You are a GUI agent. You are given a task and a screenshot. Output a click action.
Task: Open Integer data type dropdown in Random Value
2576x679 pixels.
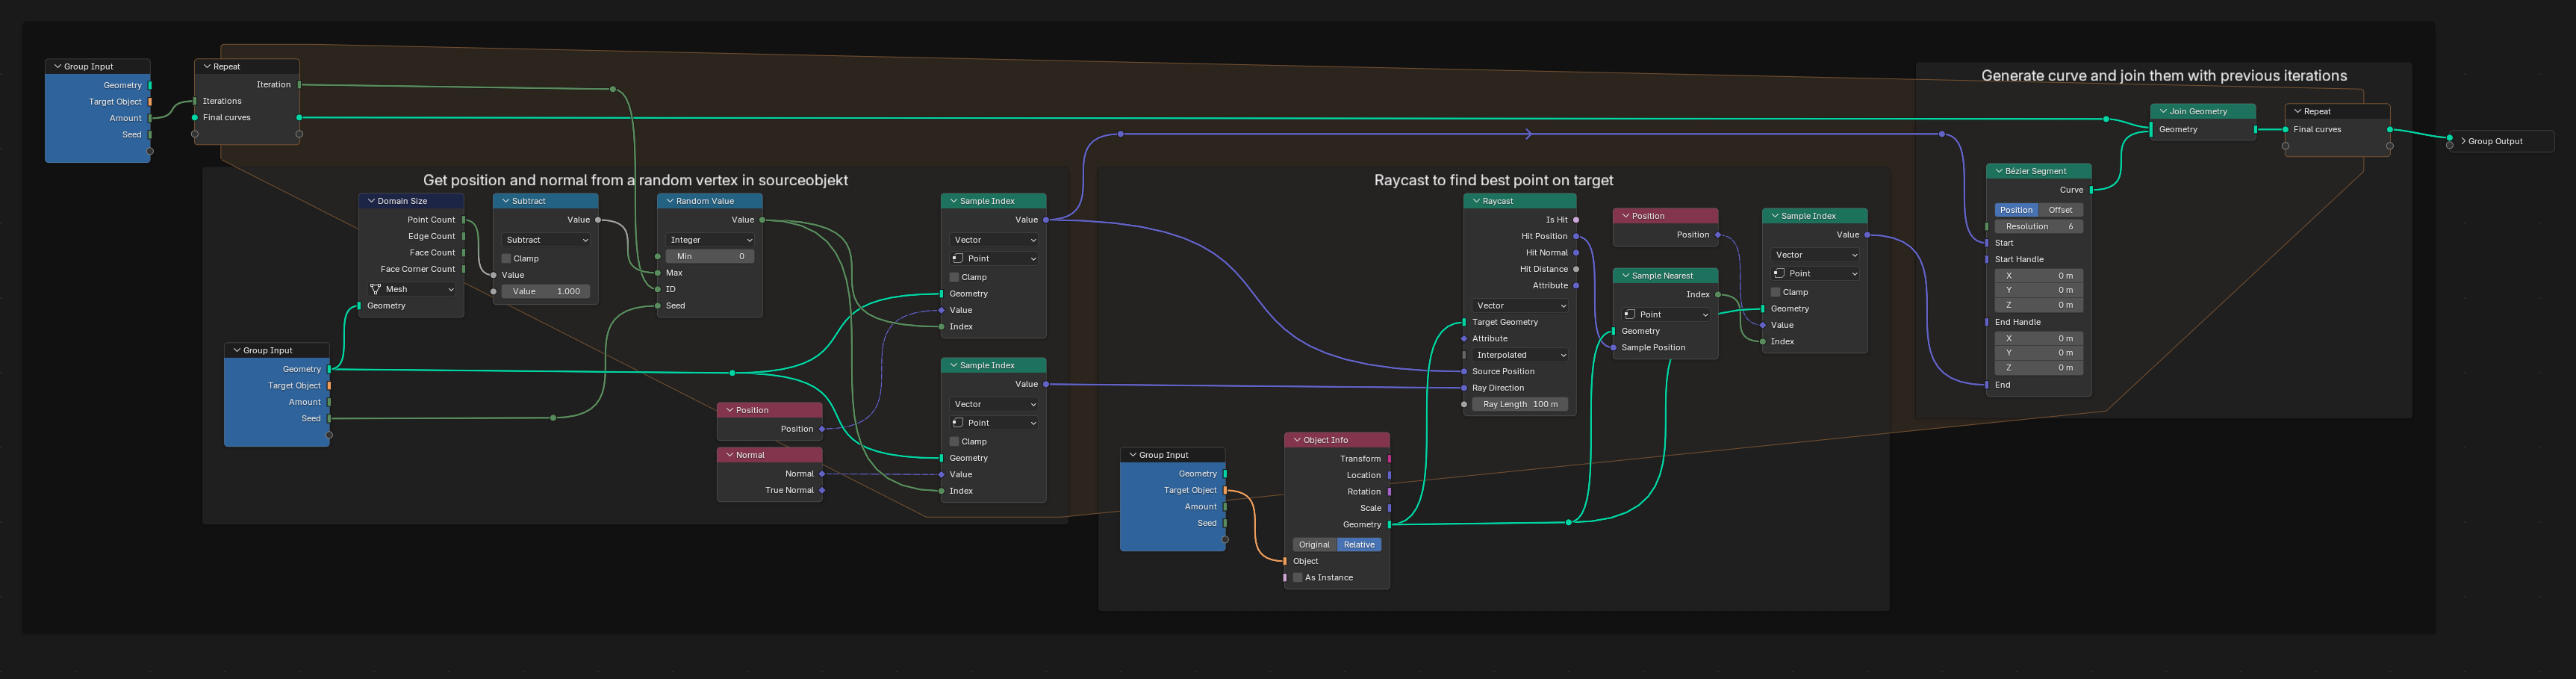[x=710, y=240]
